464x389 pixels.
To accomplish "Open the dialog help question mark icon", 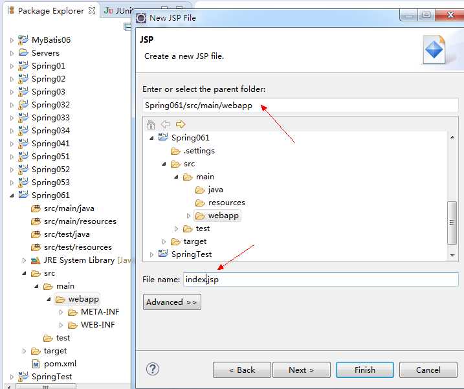I will point(153,369).
